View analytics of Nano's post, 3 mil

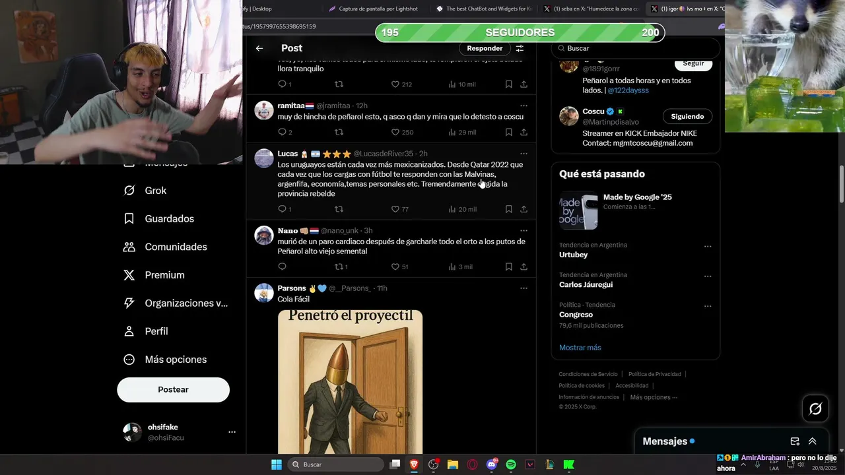click(461, 267)
